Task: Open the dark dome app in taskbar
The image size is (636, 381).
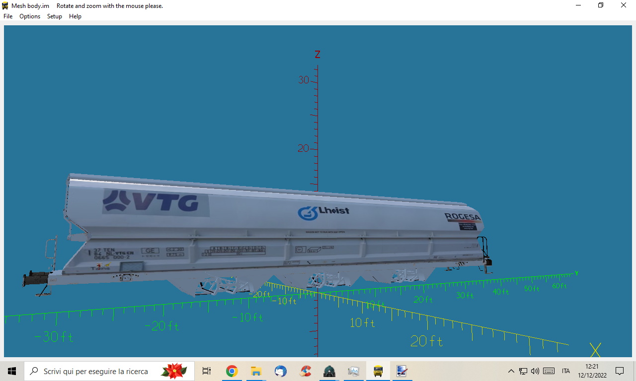Action: 329,371
